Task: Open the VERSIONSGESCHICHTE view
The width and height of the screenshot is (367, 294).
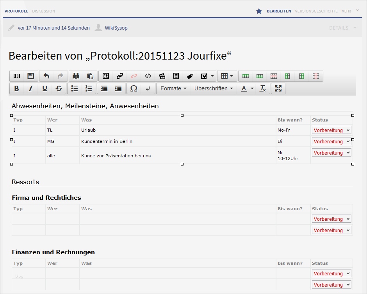Action: (316, 11)
